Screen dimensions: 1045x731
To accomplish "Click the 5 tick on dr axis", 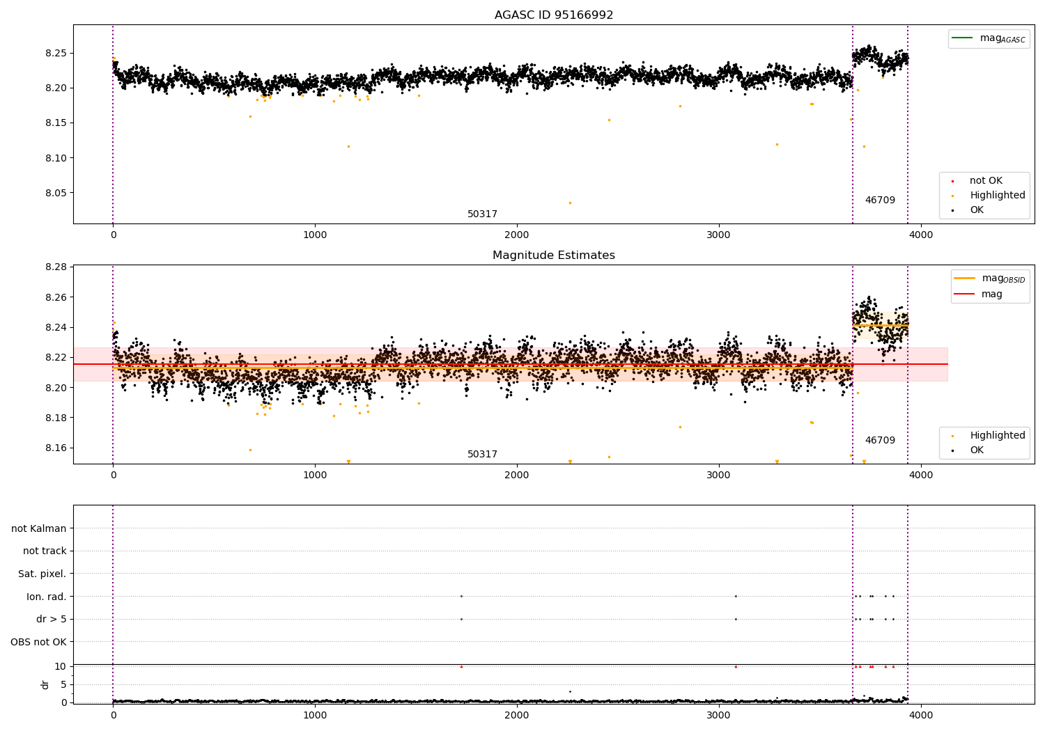I will pos(64,684).
